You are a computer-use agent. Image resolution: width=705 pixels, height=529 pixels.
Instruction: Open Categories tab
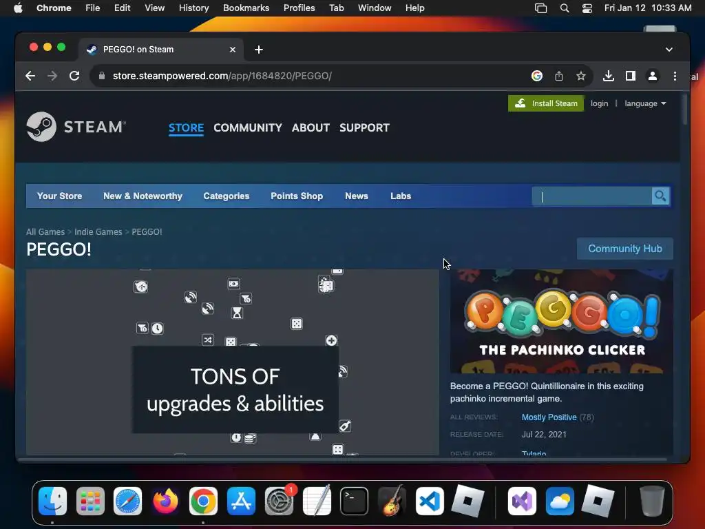pos(226,196)
